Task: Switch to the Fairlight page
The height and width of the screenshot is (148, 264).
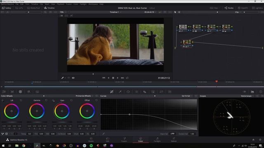Action: (157, 140)
